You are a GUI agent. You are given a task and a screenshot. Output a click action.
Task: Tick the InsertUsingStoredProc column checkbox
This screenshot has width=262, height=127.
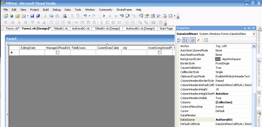pyautogui.click(x=160, y=53)
